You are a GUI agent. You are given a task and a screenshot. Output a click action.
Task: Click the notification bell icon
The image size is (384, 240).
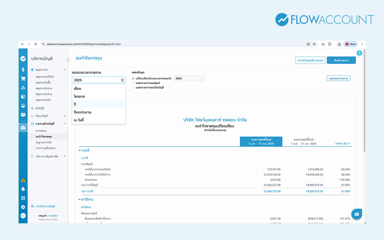[23, 189]
